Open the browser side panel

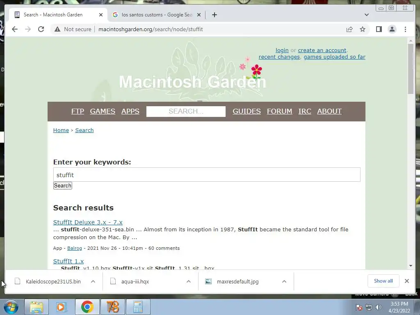click(x=379, y=29)
